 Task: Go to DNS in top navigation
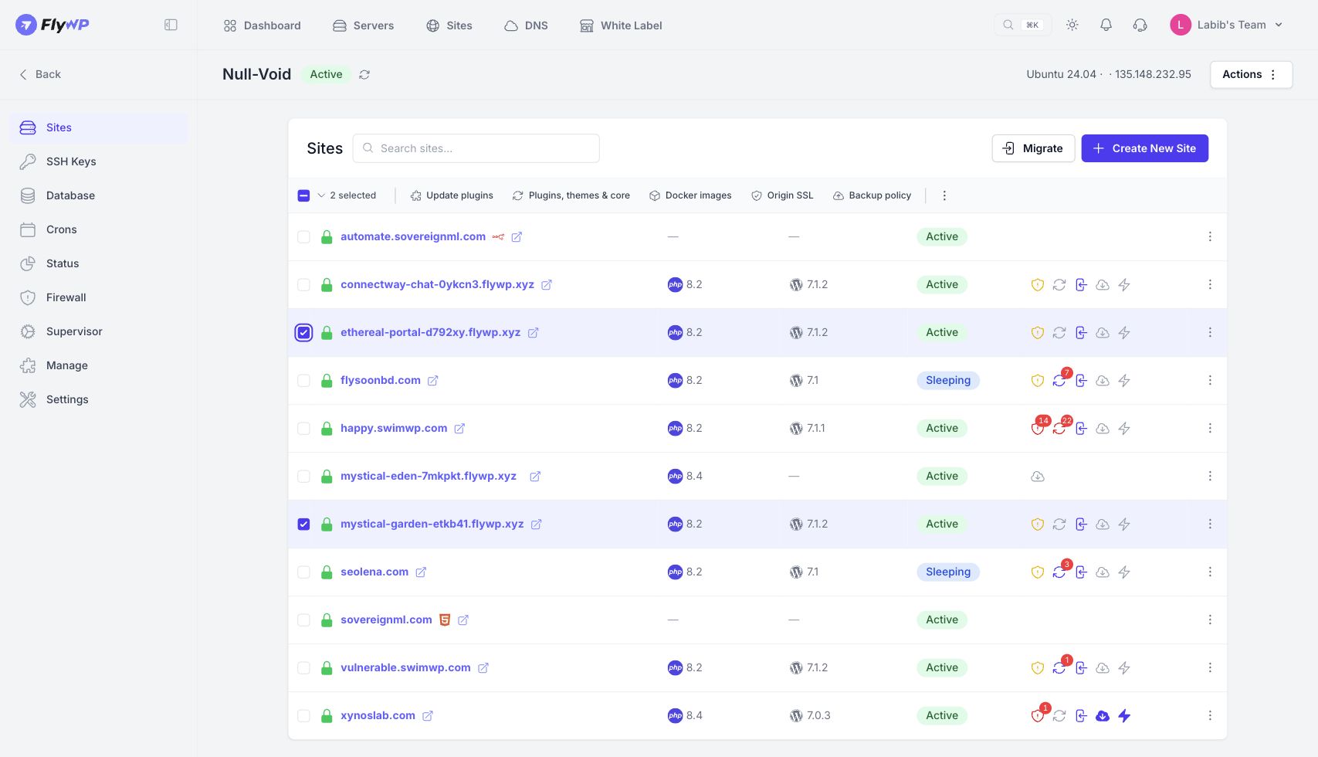point(526,25)
